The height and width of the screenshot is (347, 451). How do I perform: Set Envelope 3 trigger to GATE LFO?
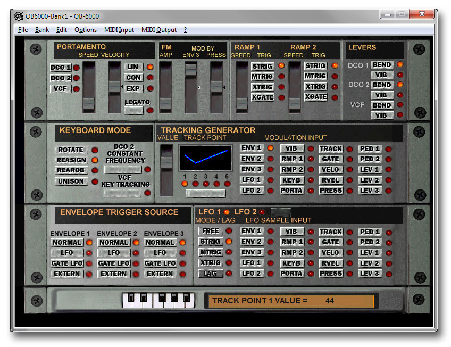(x=160, y=263)
